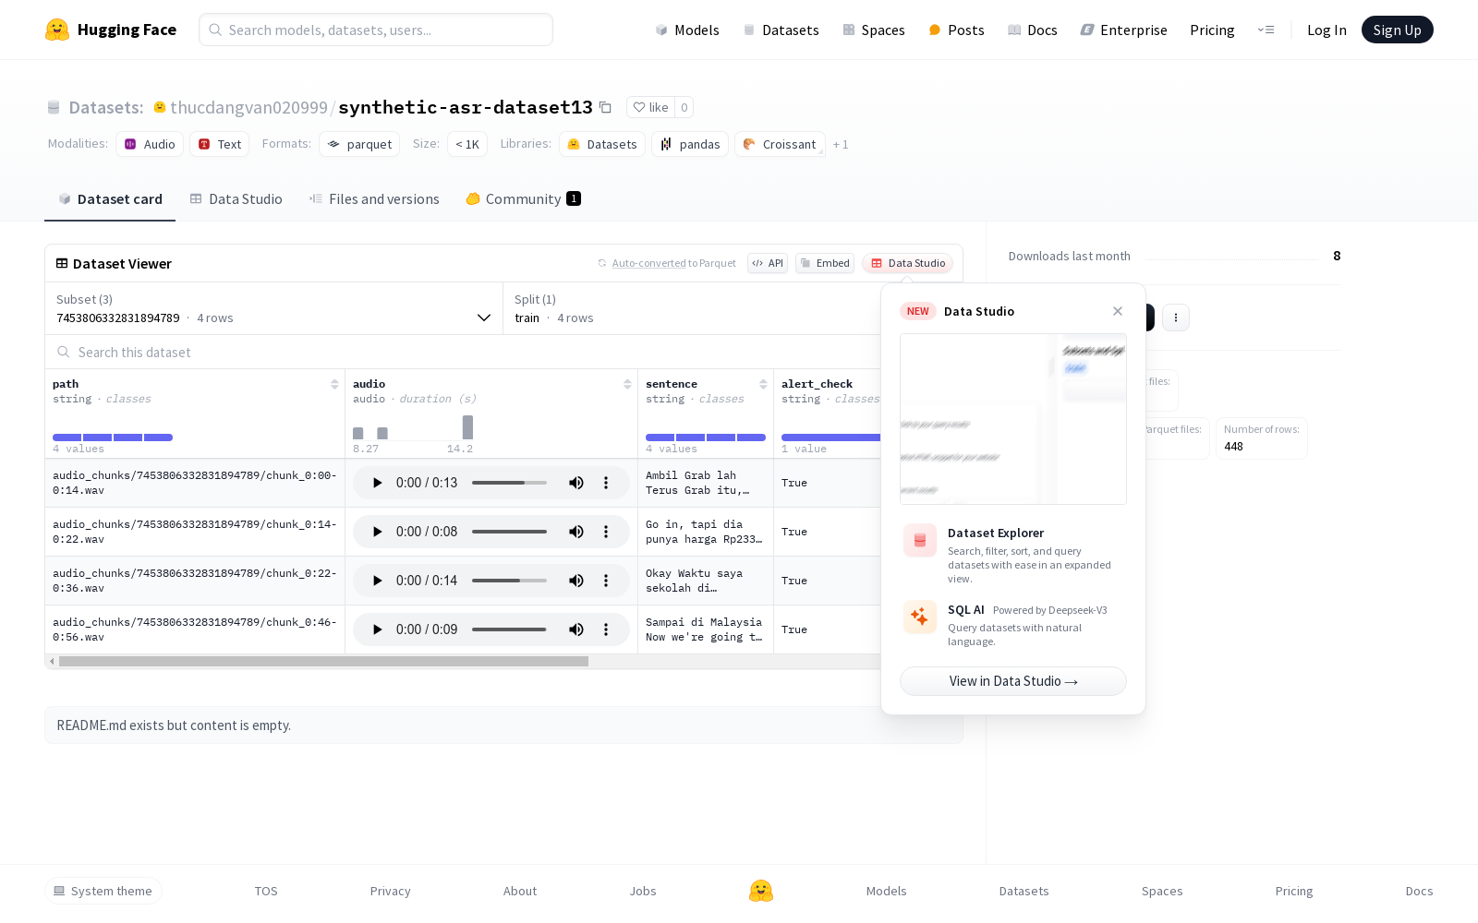Viewport: 1478px width, 923px height.
Task: Open Enterprise in top navigation
Action: coord(1123,30)
